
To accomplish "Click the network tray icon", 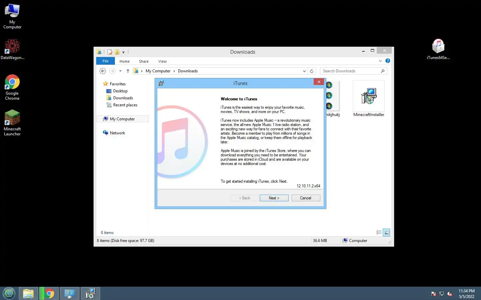I will click(x=442, y=294).
